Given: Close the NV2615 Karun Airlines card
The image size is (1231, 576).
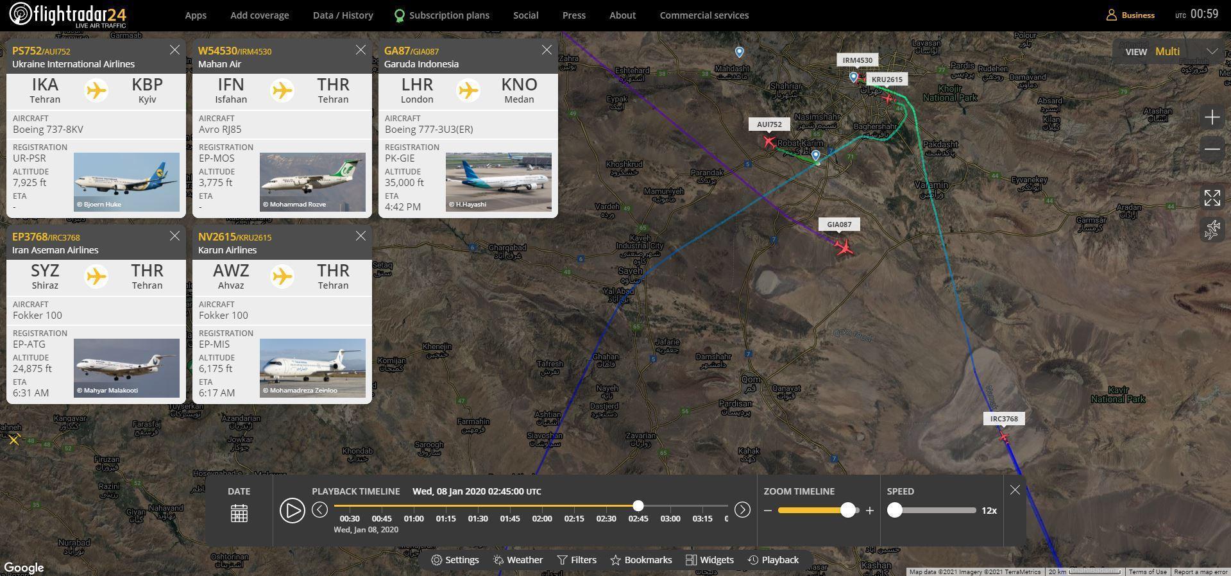Looking at the screenshot, I should 361,236.
